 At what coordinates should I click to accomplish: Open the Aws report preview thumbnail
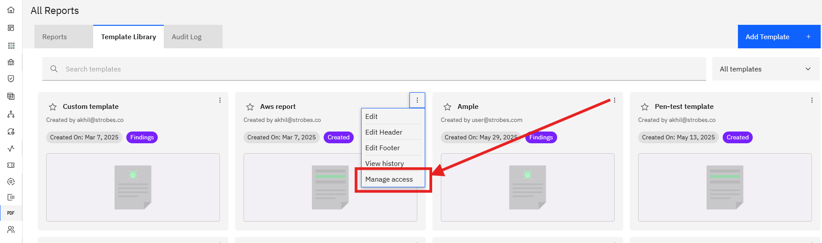tap(330, 187)
